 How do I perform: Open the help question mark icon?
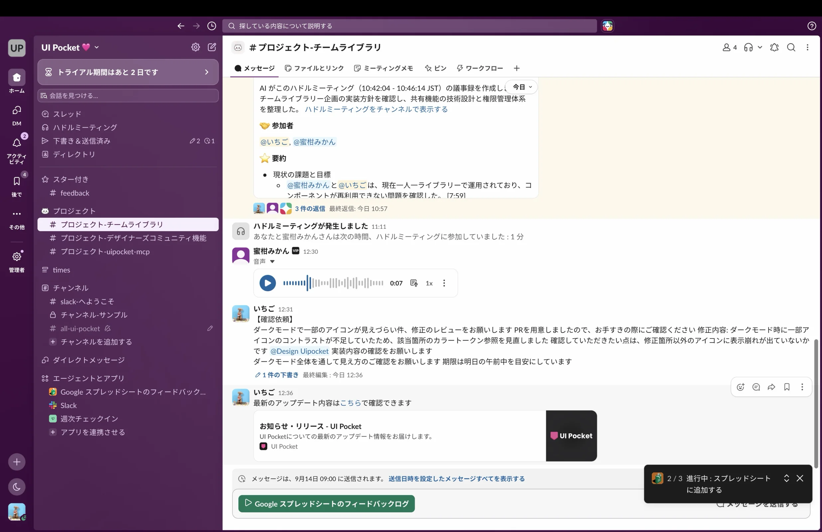point(812,26)
